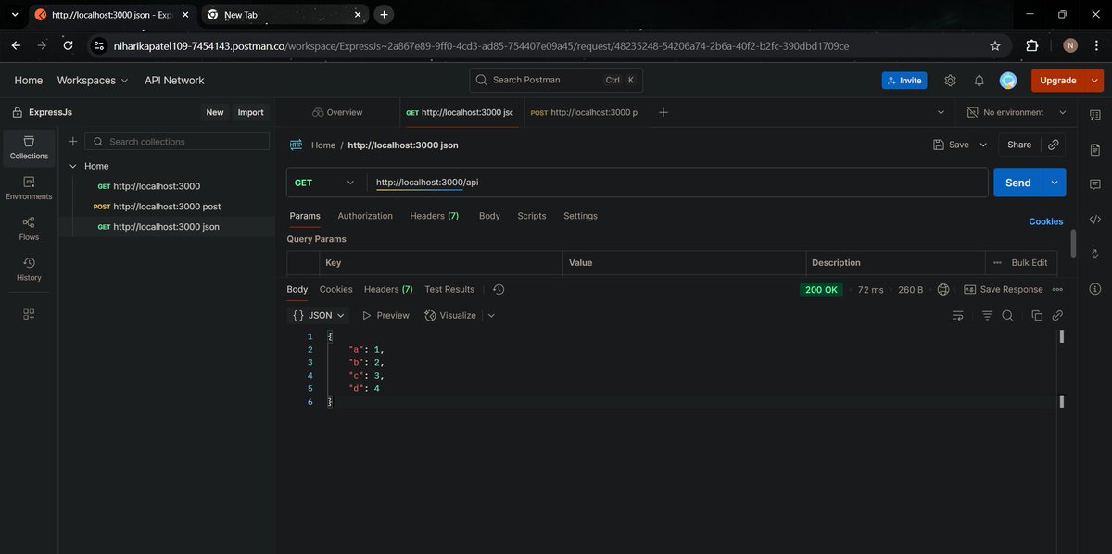1112x554 pixels.
Task: Click the filter response icon
Action: tap(987, 316)
